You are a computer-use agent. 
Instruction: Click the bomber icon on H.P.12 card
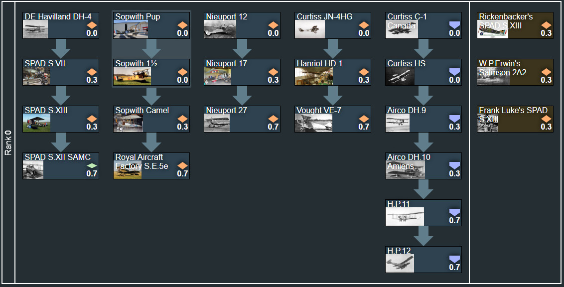[x=454, y=259]
